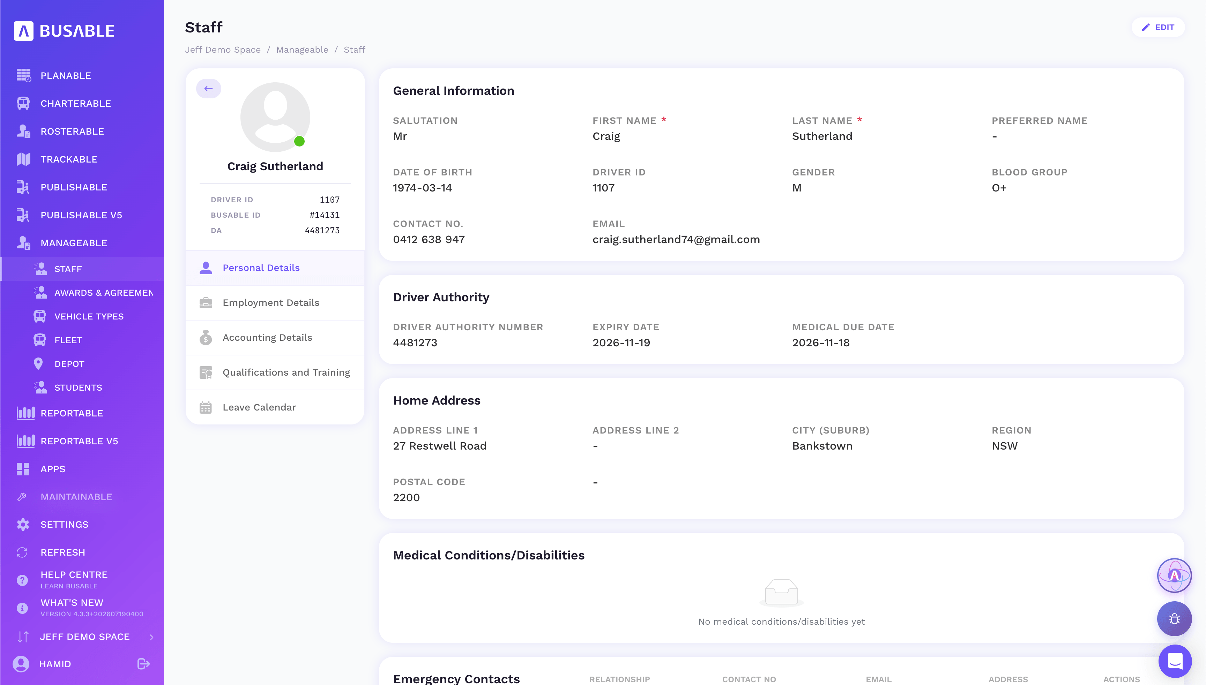Go back using the left arrow button

[209, 89]
